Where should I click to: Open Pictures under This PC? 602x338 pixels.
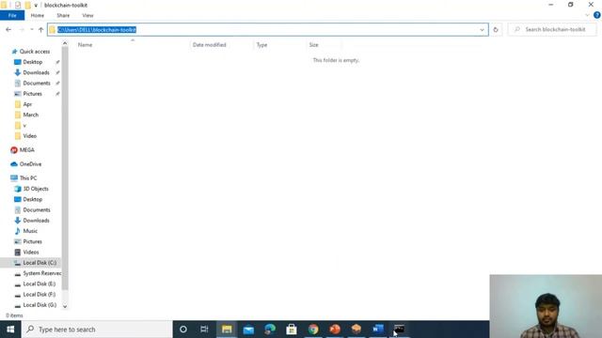33,241
